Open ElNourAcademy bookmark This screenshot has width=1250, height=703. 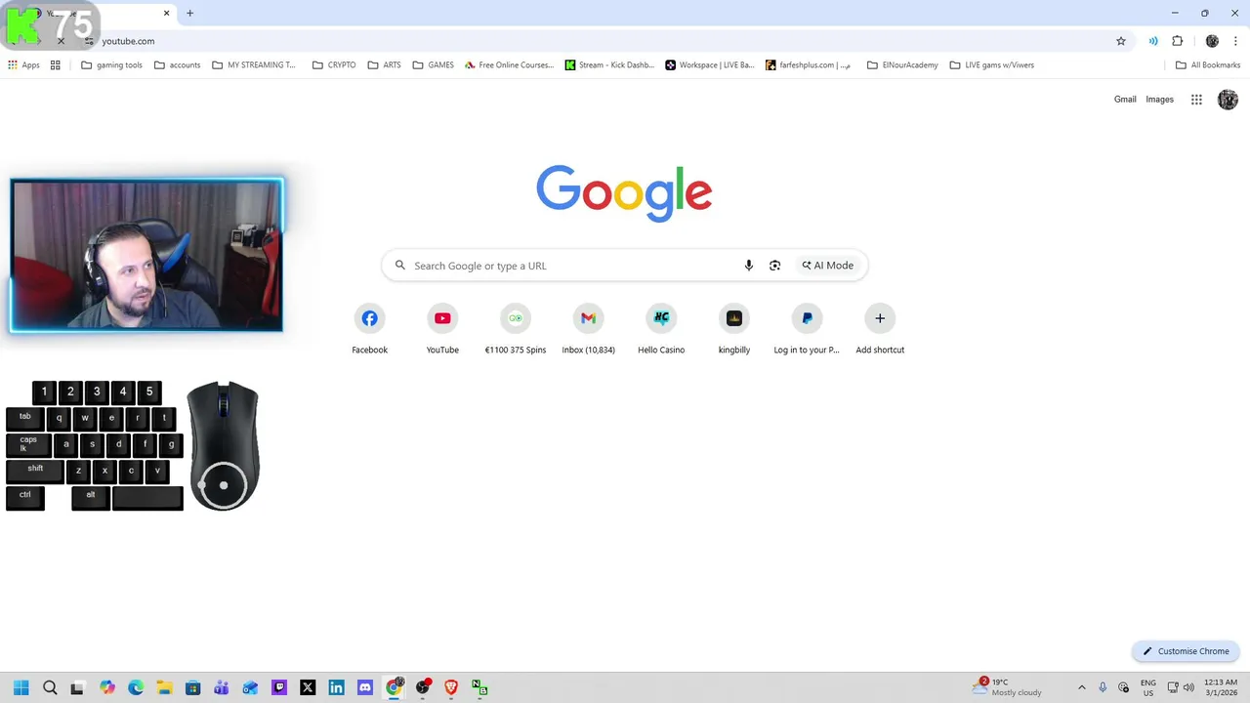pyautogui.click(x=902, y=65)
